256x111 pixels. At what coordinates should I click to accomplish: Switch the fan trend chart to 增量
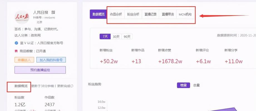(x=183, y=85)
